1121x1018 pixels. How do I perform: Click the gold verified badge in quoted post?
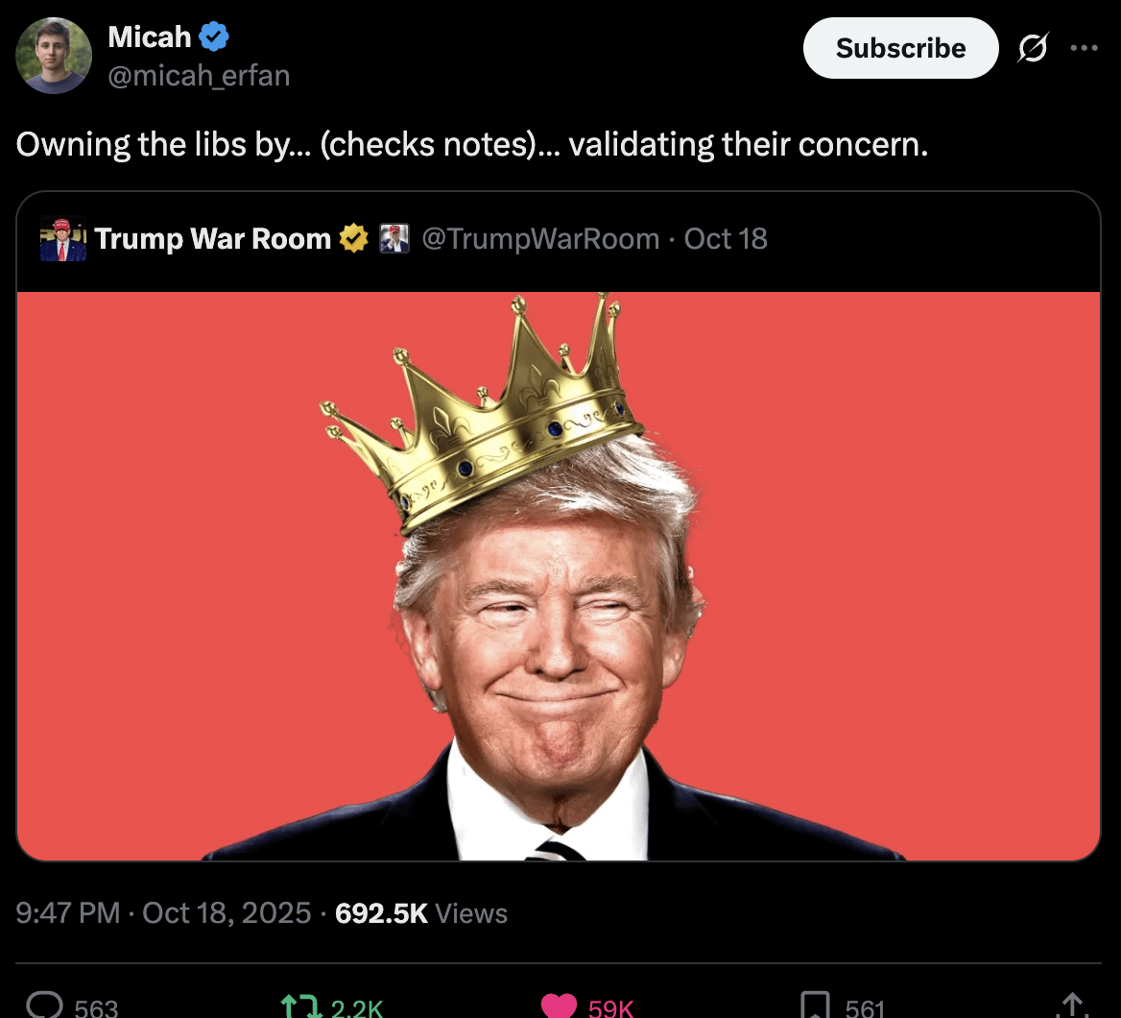pos(354,238)
